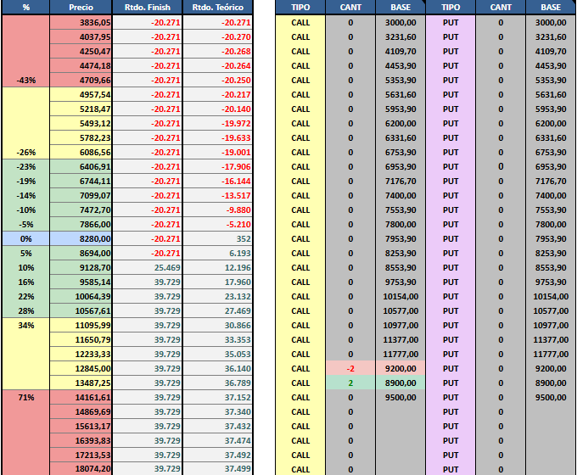Viewport: 577px width, 475px height.
Task: Click the -14% percentage cell
Action: pyautogui.click(x=25, y=195)
